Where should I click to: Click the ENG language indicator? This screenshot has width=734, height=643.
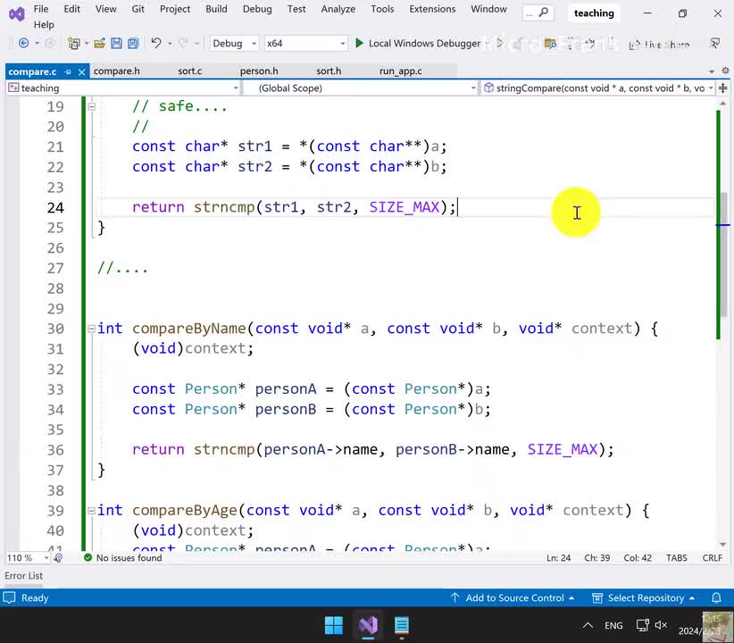click(x=613, y=625)
